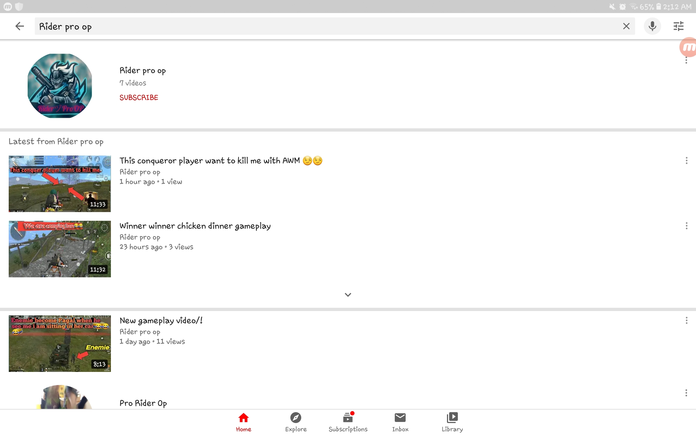Open search filters icon
Viewport: 696px width, 435px height.
coord(678,26)
